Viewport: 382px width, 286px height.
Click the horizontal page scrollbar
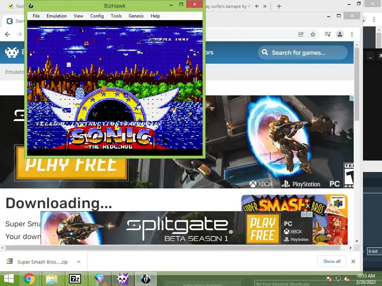tap(173, 248)
